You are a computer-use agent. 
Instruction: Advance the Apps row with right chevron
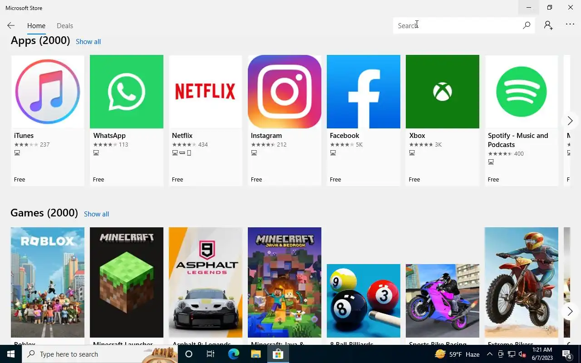570,121
